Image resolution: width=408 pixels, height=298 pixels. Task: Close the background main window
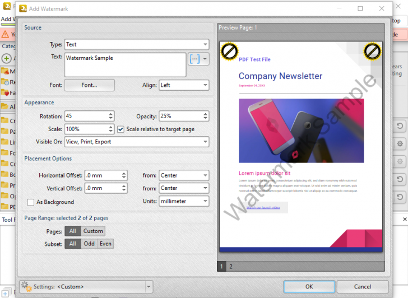pos(398,6)
